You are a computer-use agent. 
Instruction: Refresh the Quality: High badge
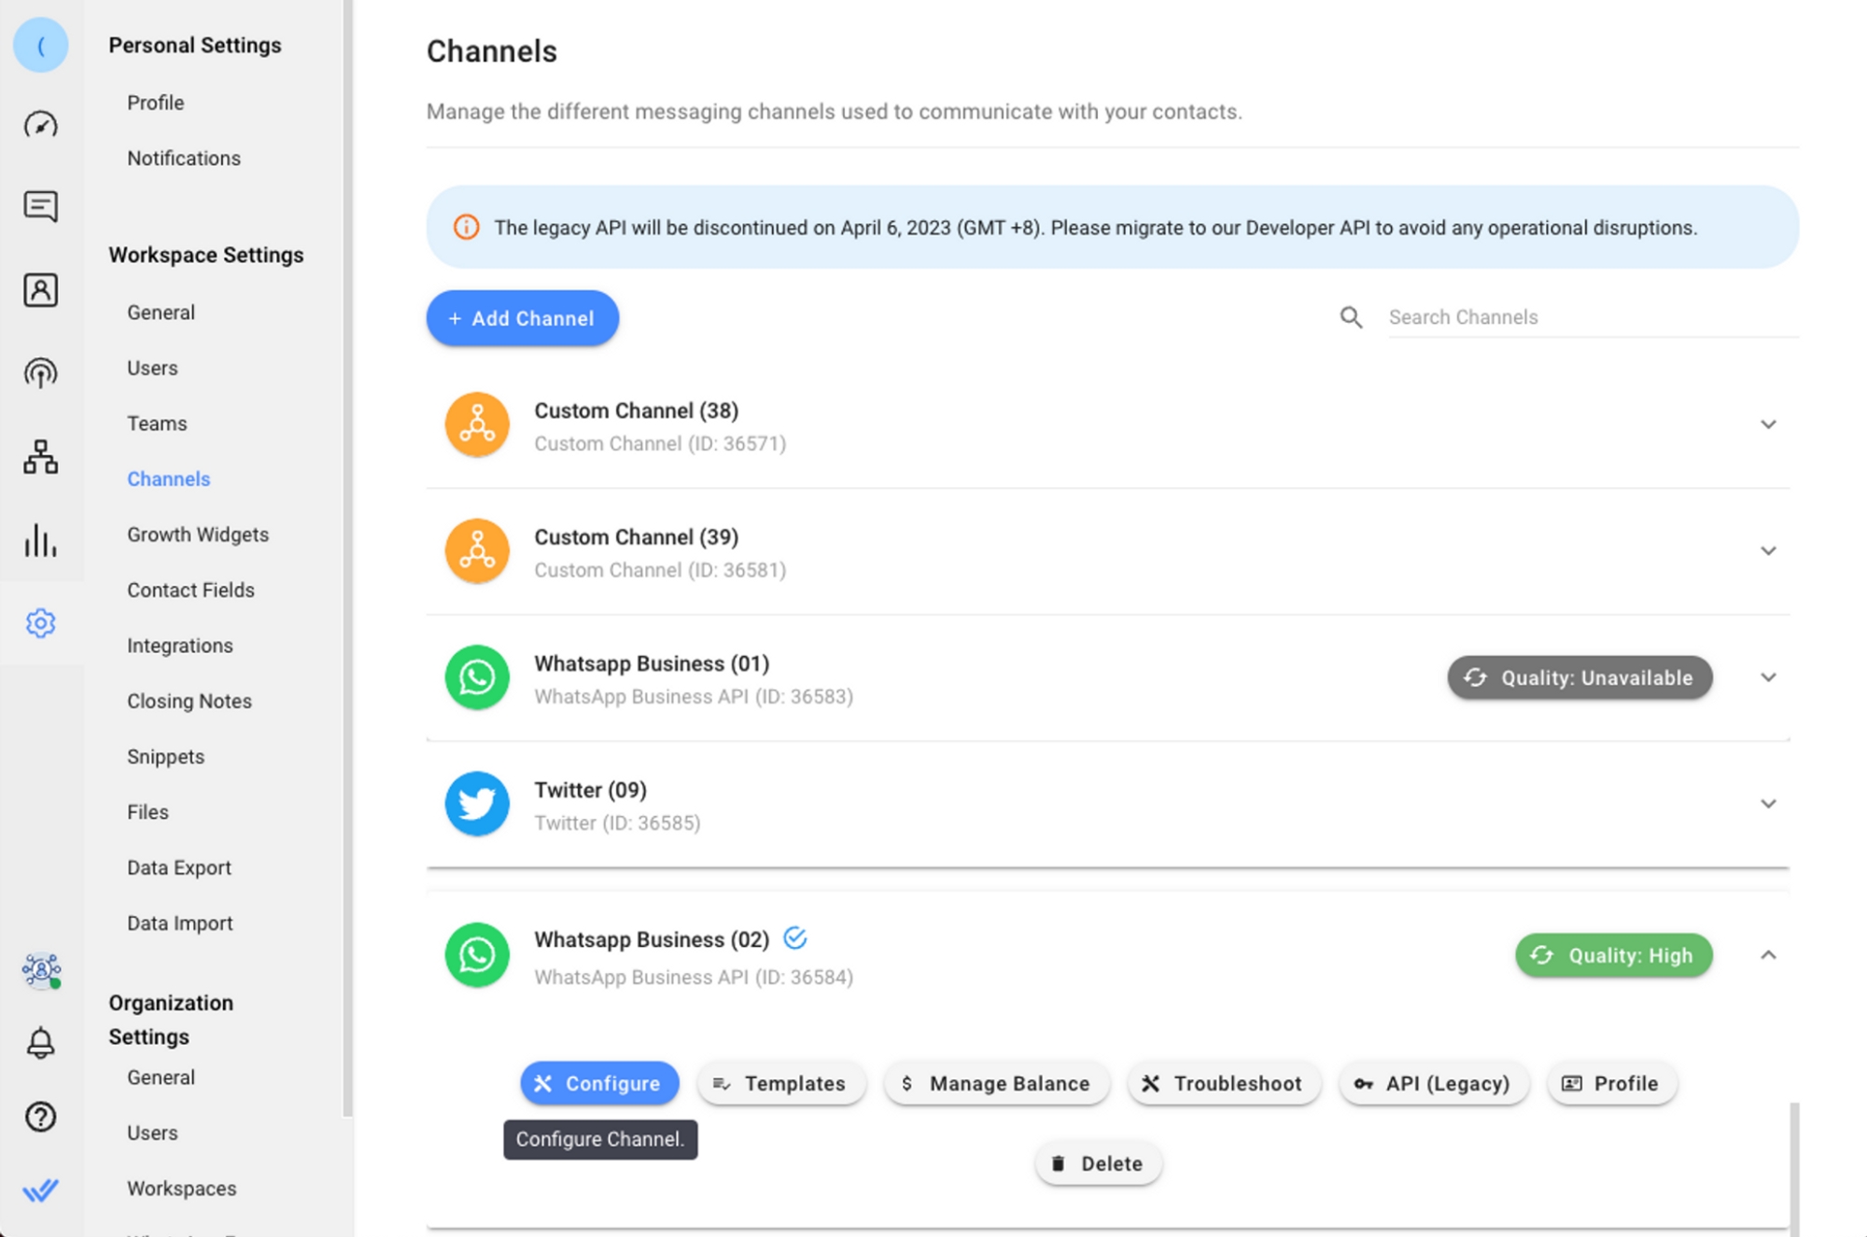[x=1542, y=955]
